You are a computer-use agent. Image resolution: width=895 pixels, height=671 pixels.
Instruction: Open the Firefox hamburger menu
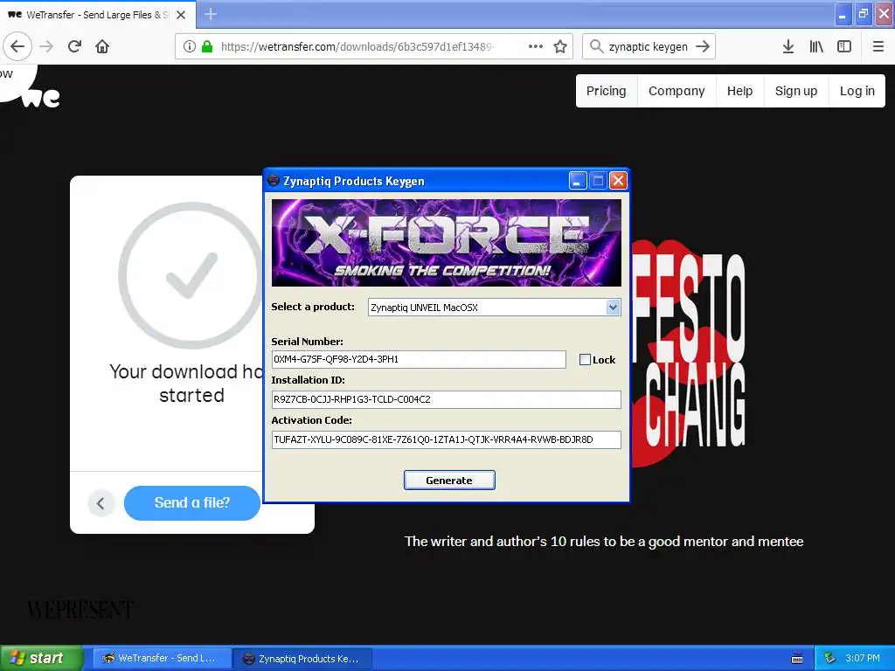[878, 46]
